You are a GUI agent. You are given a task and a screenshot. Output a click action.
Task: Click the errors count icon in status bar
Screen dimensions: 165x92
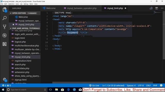(x=4, y=86)
